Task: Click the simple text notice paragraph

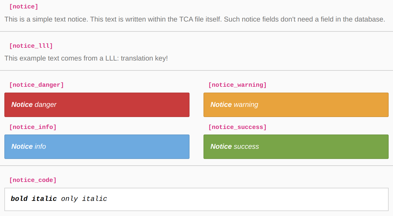Action: pos(194,20)
